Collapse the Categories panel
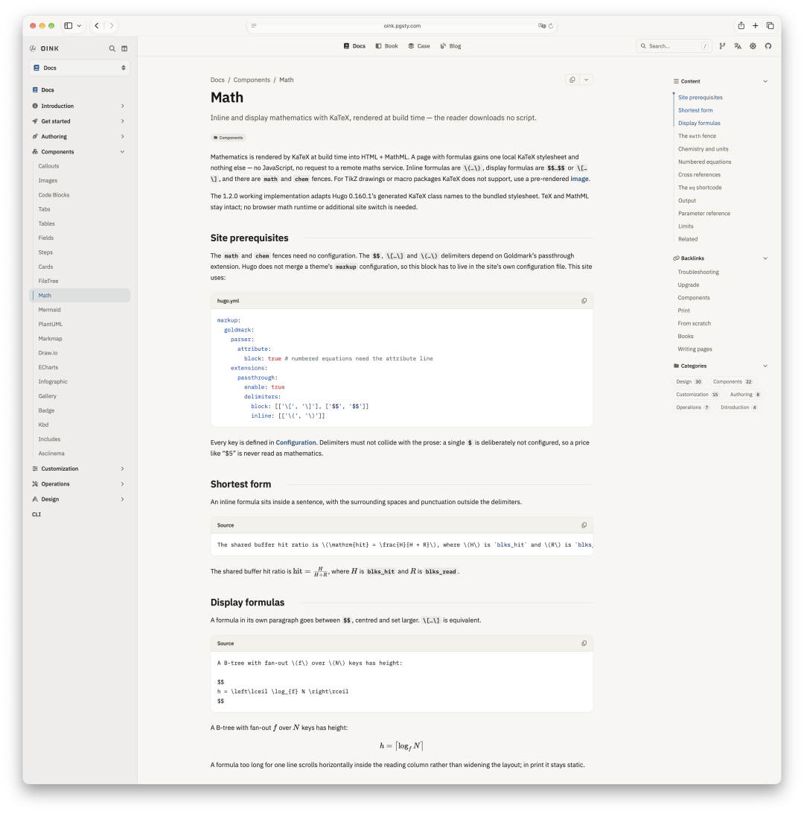The image size is (804, 814). point(765,366)
